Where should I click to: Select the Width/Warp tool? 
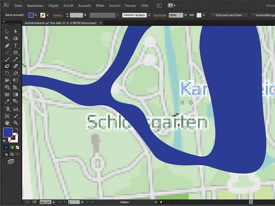[x=7, y=80]
